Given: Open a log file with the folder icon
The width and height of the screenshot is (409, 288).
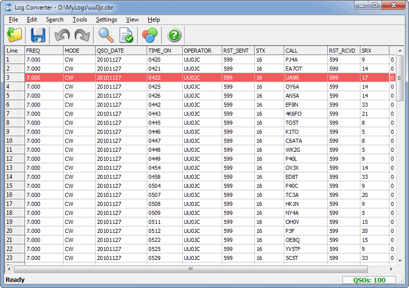Looking at the screenshot, I should pos(15,35).
